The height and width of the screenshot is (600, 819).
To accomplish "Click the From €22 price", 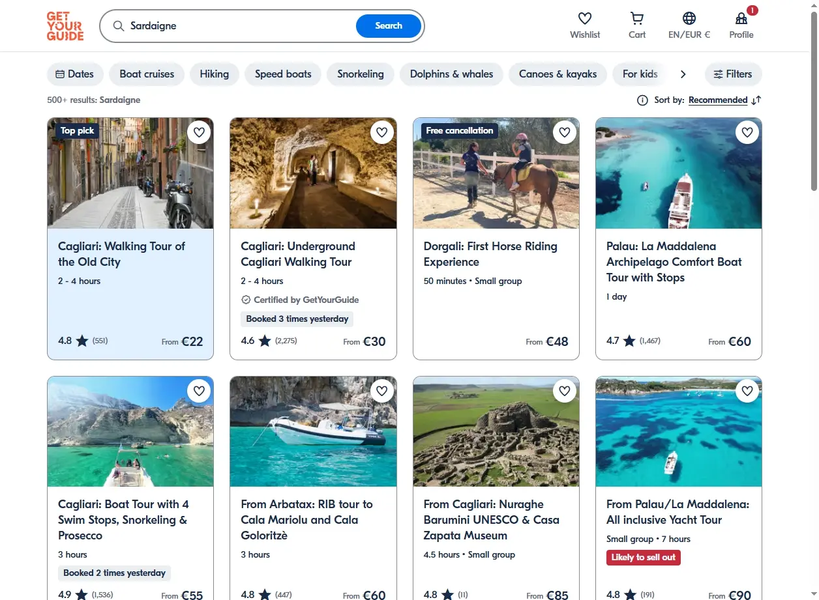I will tap(183, 341).
